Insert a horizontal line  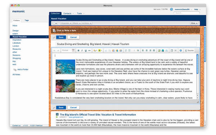point(176,50)
